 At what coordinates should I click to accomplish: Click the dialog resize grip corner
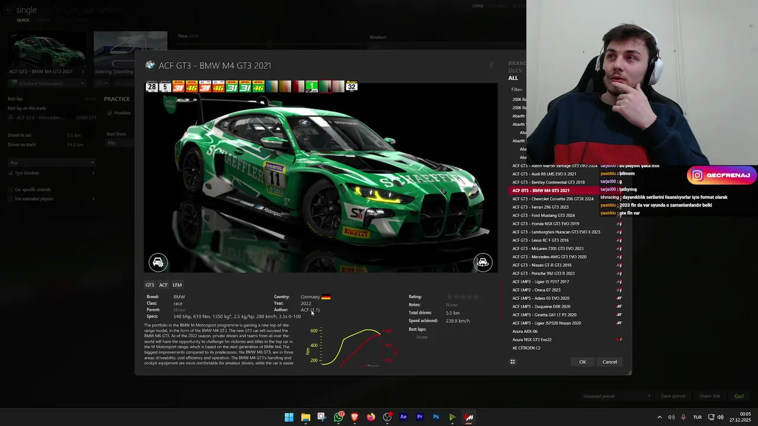pos(629,373)
